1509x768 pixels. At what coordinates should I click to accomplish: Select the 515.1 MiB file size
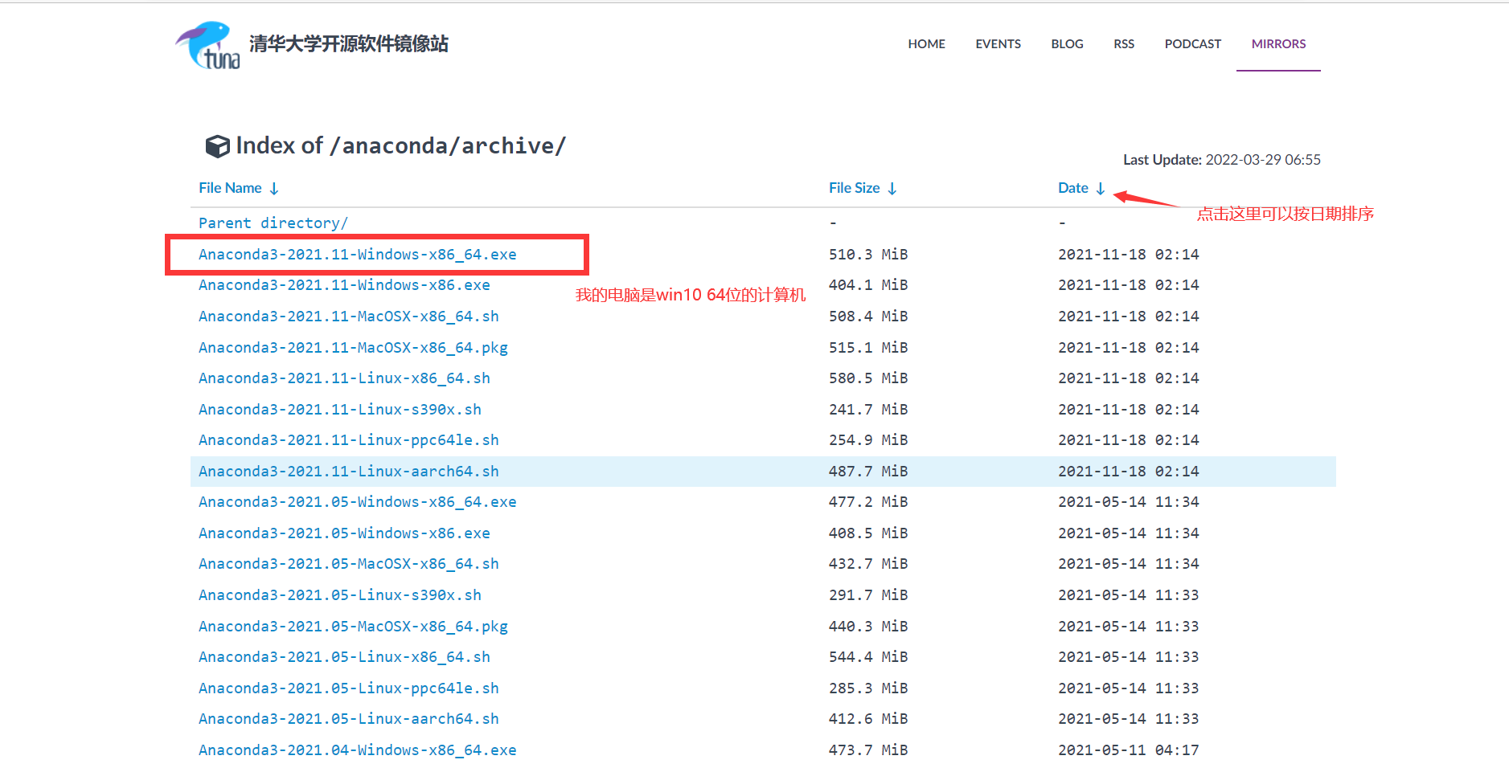[868, 348]
